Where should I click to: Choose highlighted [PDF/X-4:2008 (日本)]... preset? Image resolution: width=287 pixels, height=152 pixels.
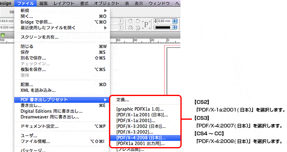pos(145,138)
